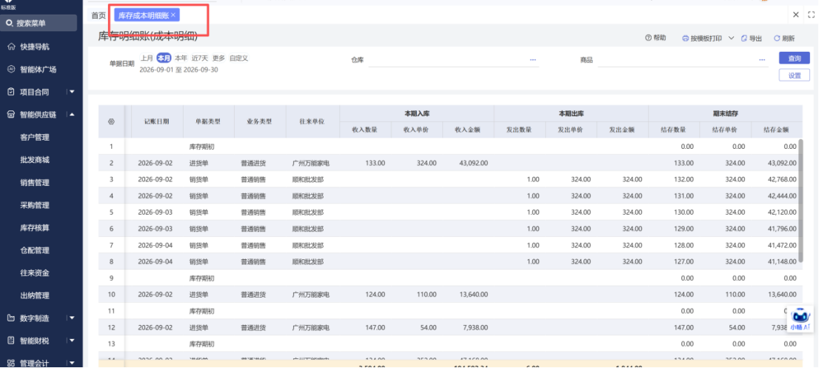Open table column settings gear icon

(111, 121)
